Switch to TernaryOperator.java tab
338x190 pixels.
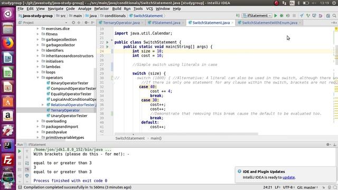(121, 23)
